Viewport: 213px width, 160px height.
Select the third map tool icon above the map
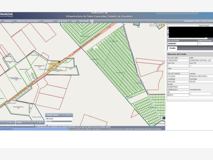pos(159,25)
